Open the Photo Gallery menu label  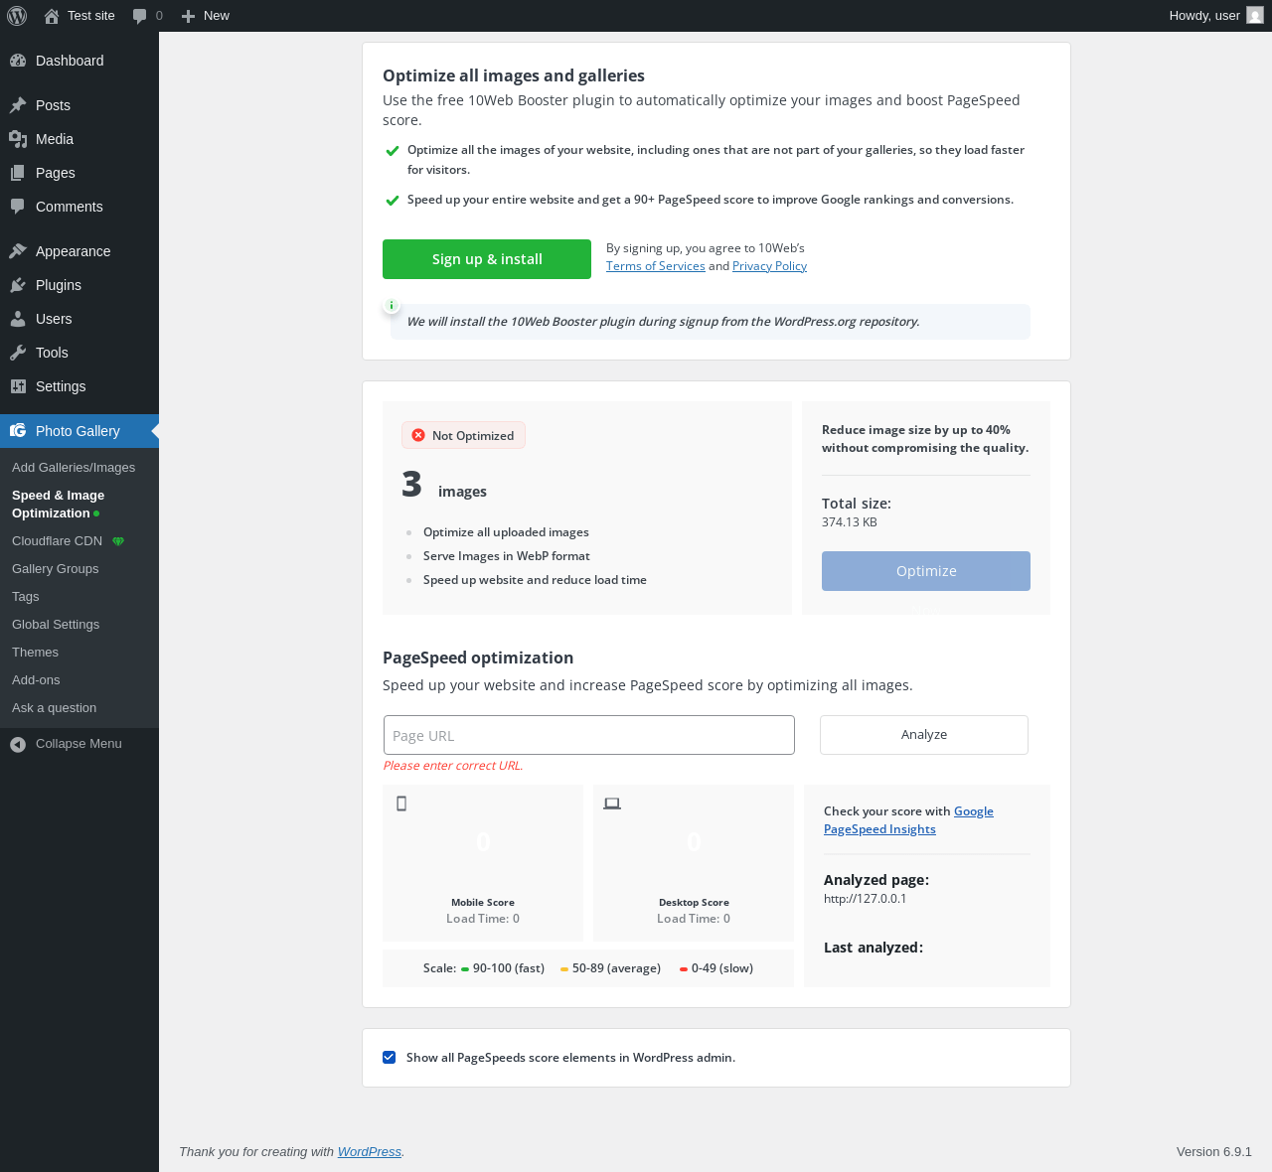[x=78, y=431]
